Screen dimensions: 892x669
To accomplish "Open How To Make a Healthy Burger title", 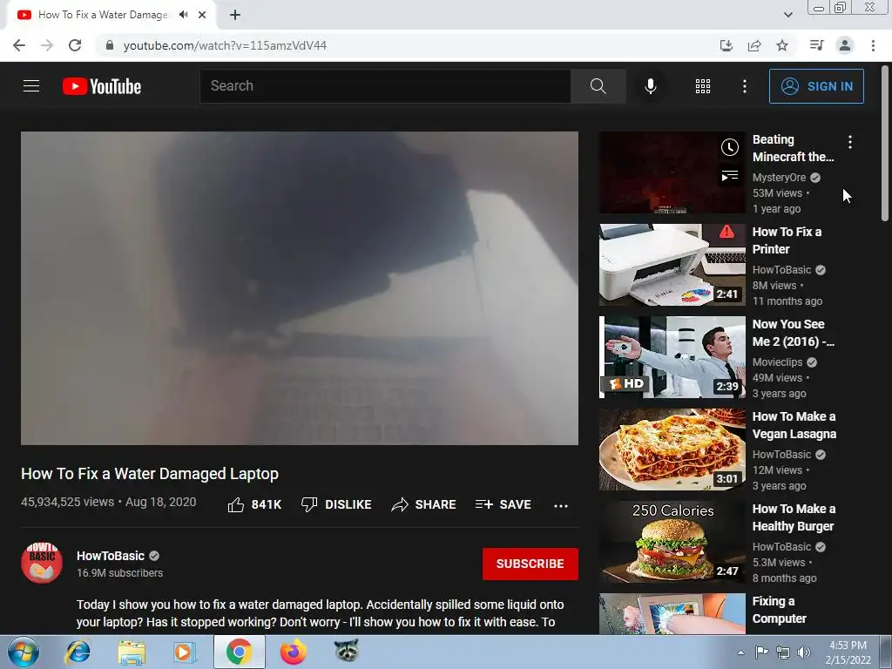I will (794, 517).
